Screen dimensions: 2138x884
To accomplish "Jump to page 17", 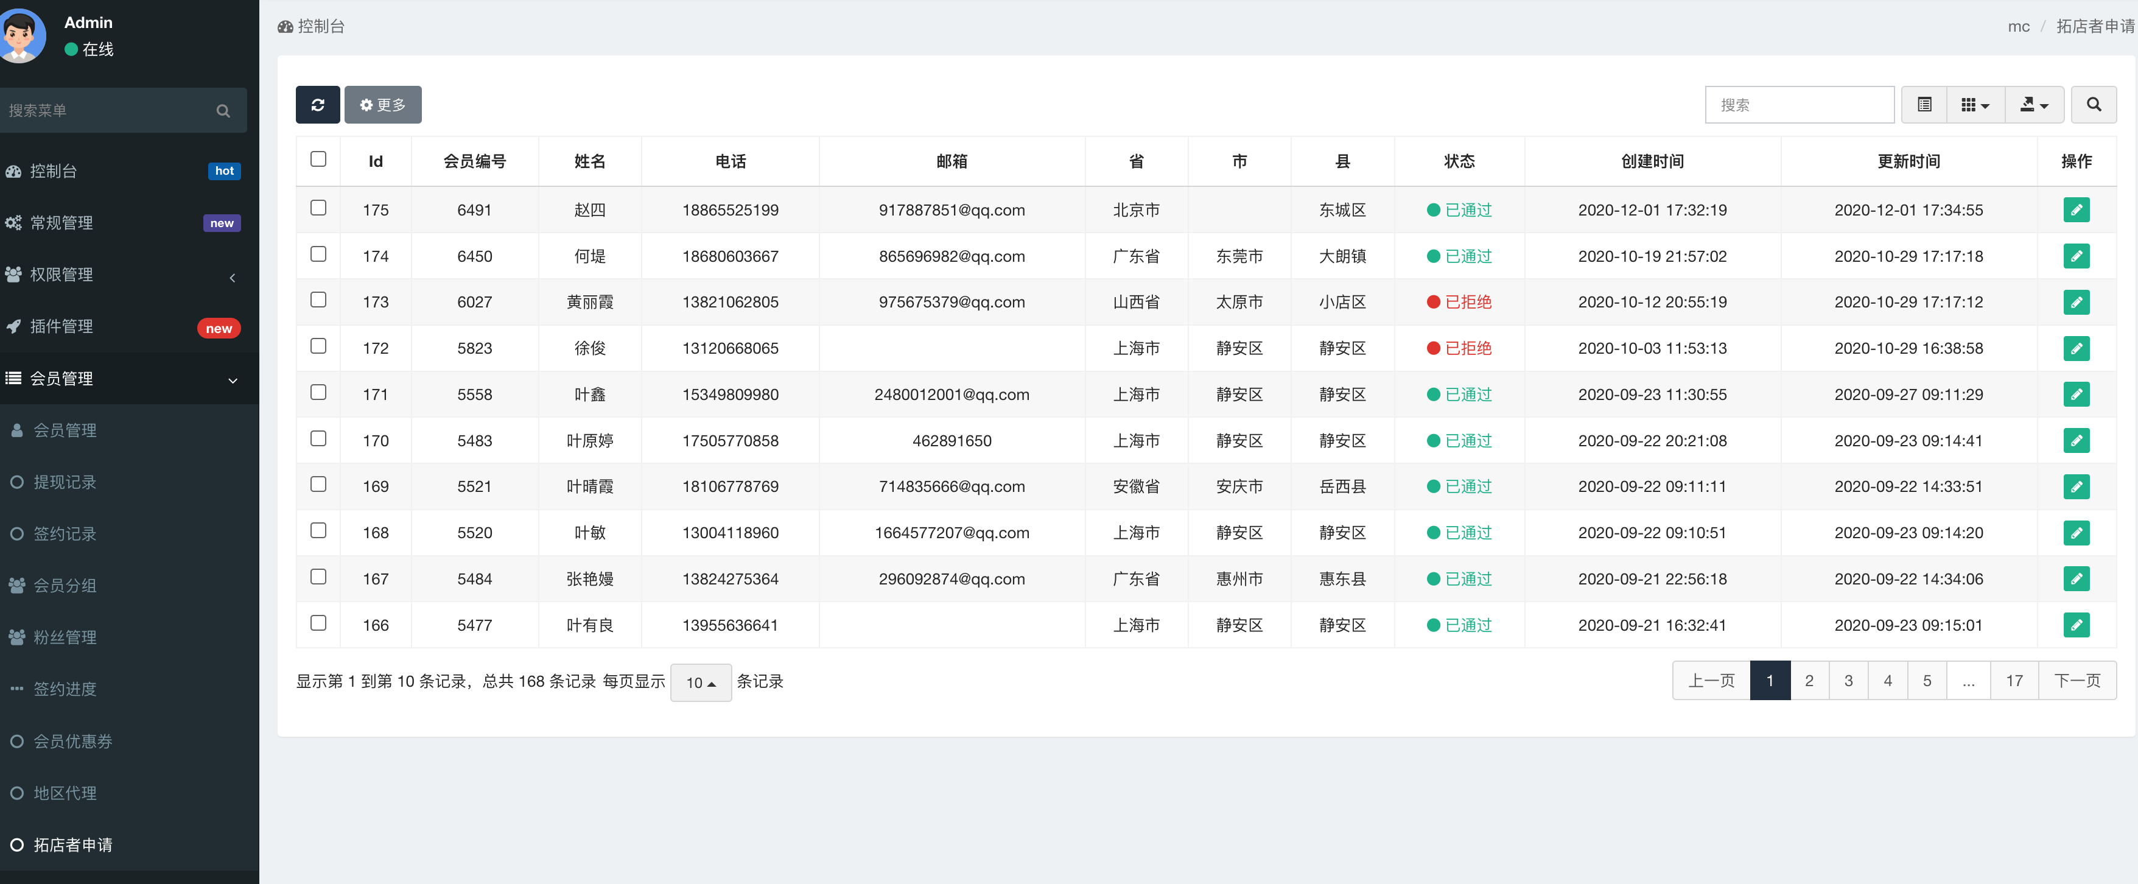I will (x=2013, y=681).
